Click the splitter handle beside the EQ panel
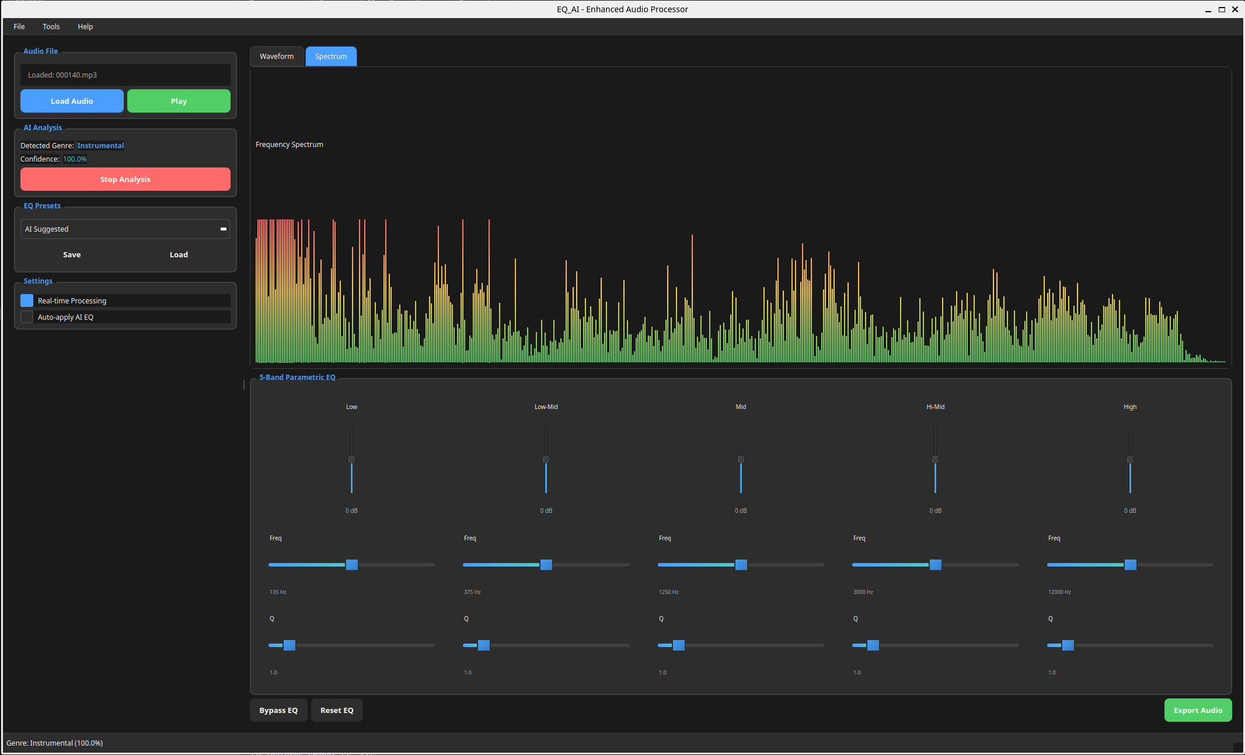The height and width of the screenshot is (755, 1245). [244, 385]
